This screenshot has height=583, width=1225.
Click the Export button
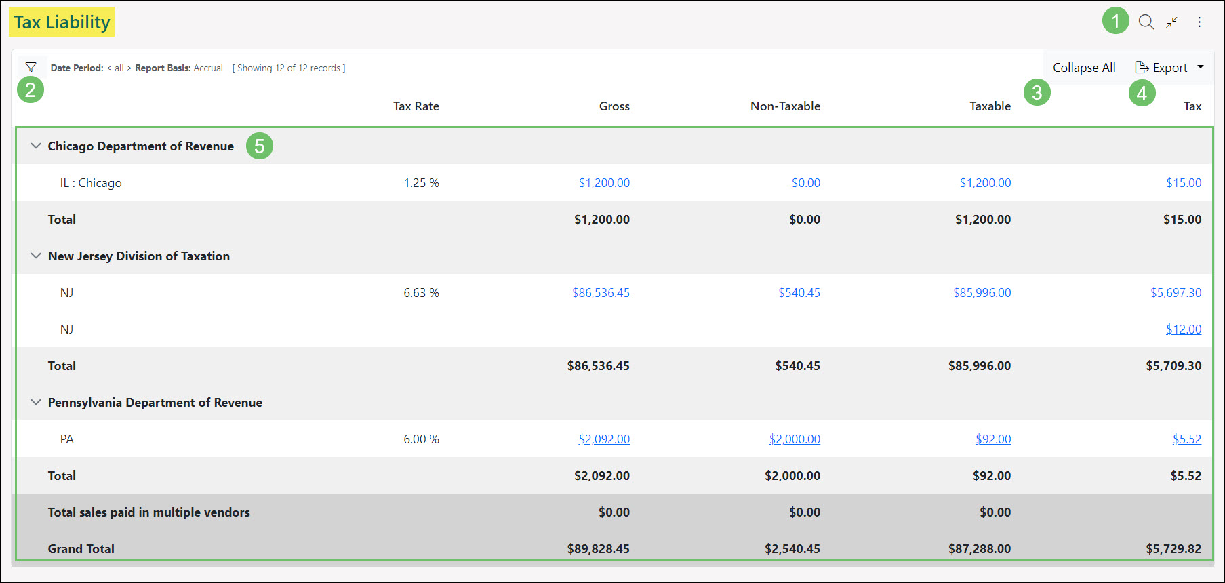(1161, 67)
